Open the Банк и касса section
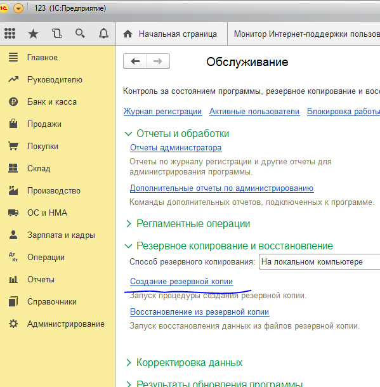 click(52, 102)
